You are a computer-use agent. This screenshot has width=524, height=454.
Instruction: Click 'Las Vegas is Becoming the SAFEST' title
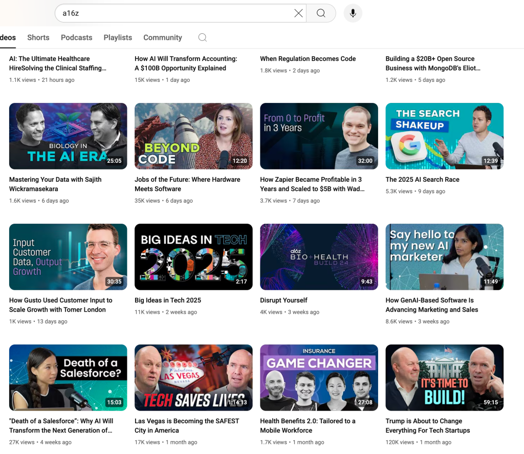click(x=187, y=421)
